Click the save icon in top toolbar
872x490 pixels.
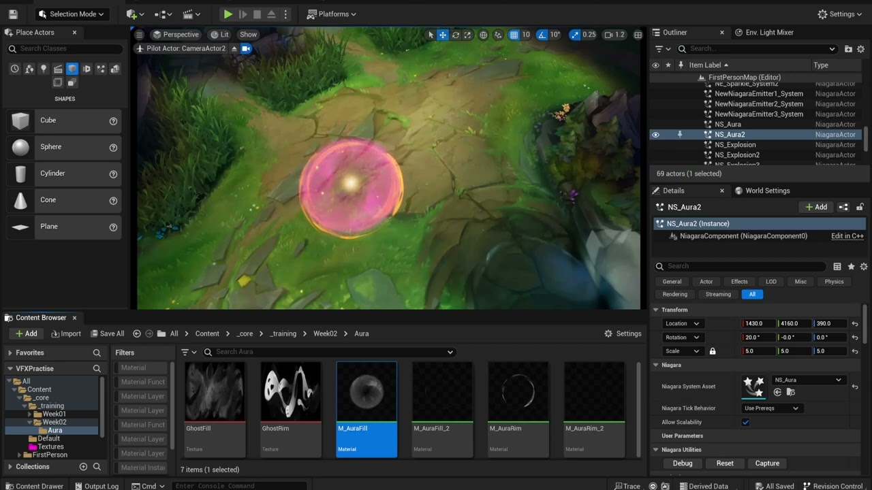pyautogui.click(x=13, y=14)
